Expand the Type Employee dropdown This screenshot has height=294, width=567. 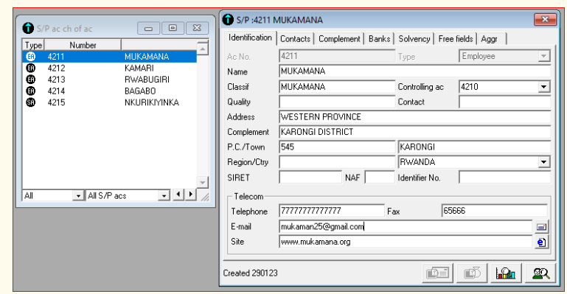543,56
